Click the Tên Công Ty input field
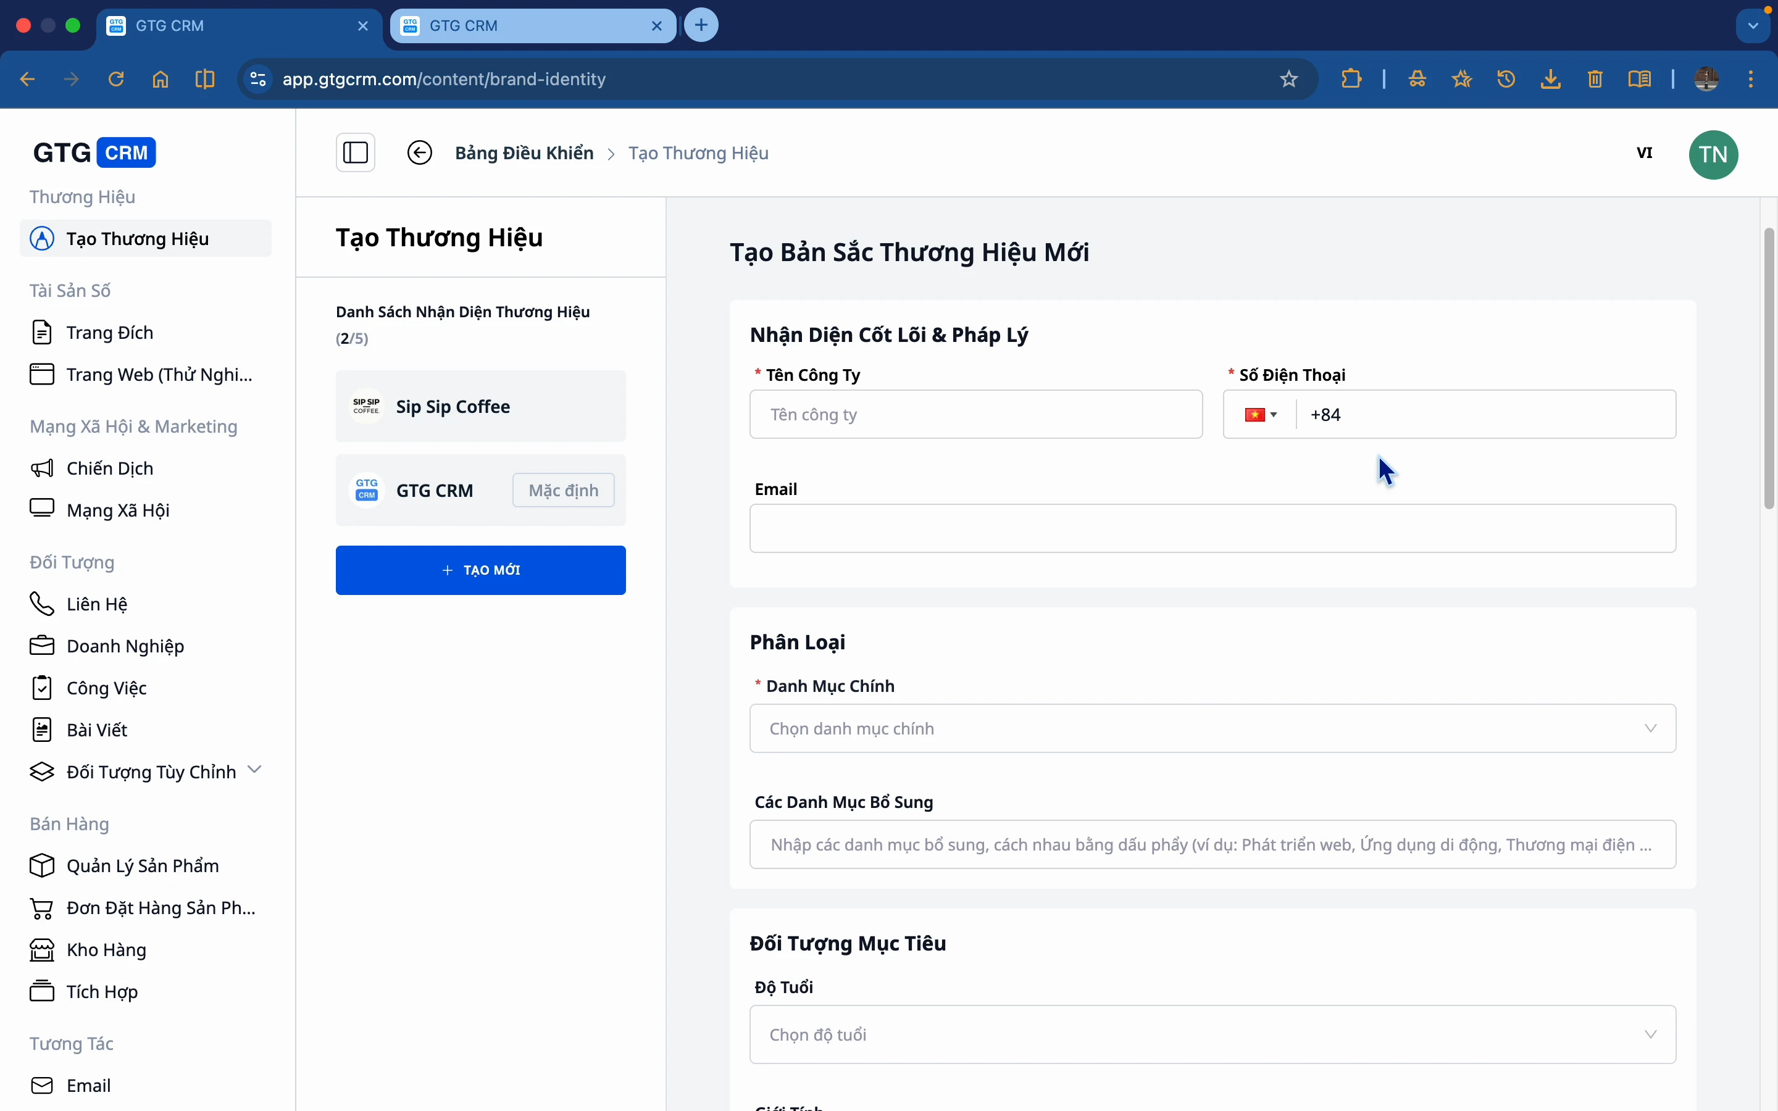1778x1111 pixels. point(975,414)
